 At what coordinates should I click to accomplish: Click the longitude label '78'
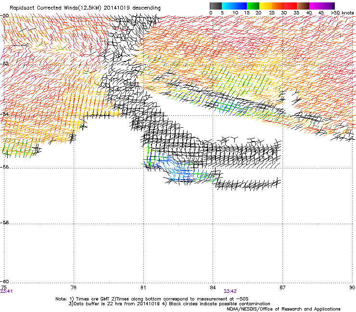tap(74, 288)
